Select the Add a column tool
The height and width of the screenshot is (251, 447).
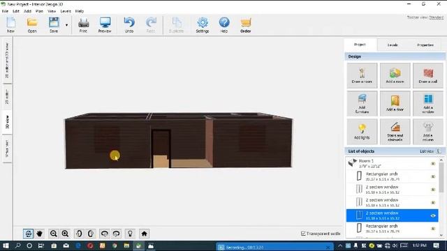click(428, 132)
